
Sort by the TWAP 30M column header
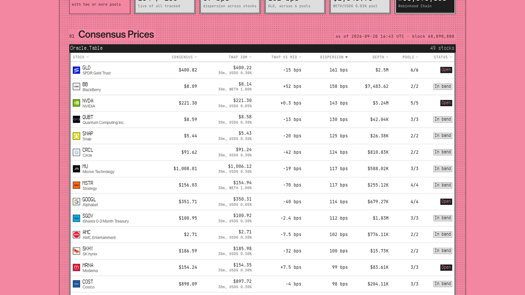(240, 57)
